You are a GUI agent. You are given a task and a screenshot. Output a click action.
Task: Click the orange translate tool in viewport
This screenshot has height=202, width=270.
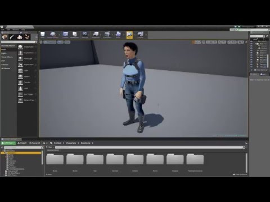193,42
